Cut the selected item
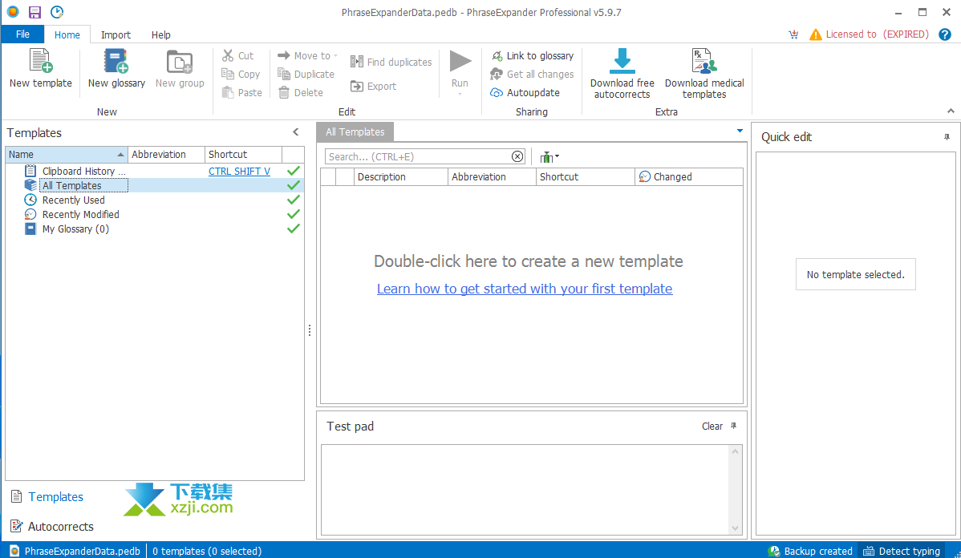 pyautogui.click(x=237, y=56)
